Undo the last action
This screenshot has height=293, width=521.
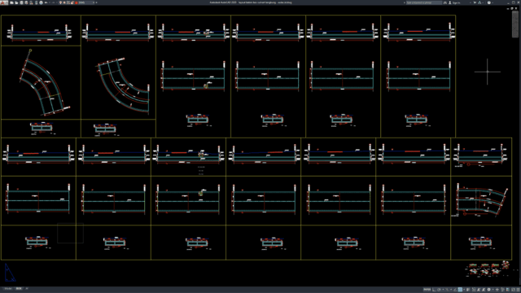click(x=46, y=2)
